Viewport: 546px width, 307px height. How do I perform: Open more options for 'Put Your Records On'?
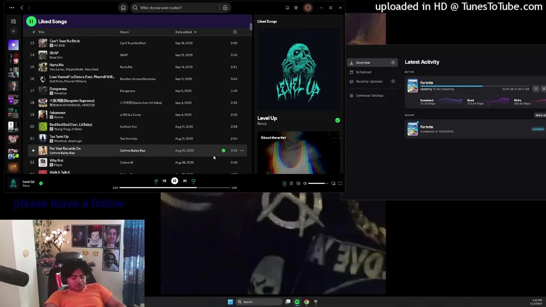[241, 151]
